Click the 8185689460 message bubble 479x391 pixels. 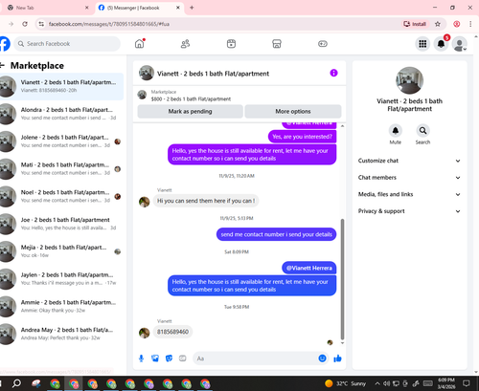172,332
